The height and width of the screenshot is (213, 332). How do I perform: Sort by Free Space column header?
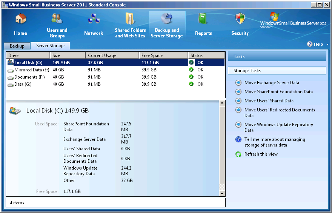coord(163,55)
